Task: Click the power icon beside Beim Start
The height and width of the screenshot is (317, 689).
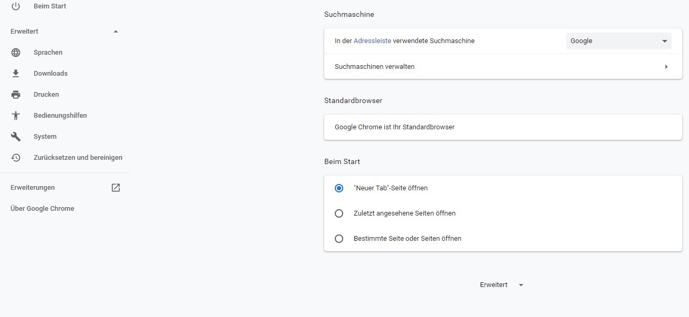Action: (16, 6)
